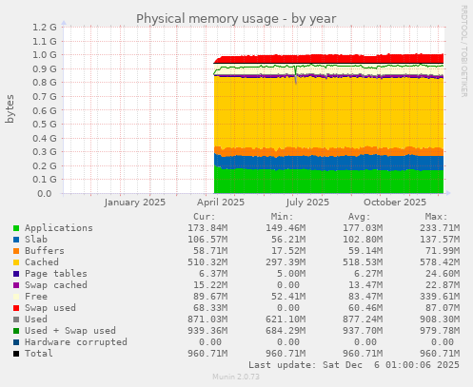The width and height of the screenshot is (473, 387).
Task: Click Applications max value 233.71M
Action: [x=440, y=228]
